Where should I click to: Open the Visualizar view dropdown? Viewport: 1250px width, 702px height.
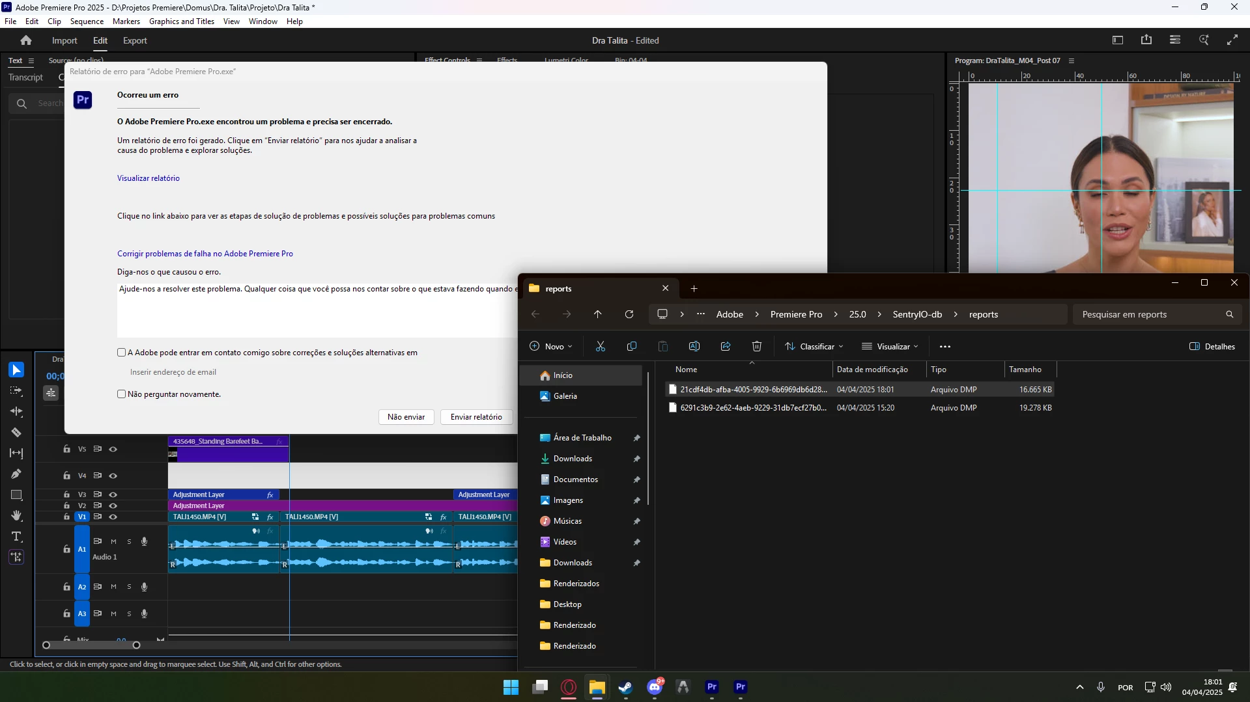pos(890,347)
